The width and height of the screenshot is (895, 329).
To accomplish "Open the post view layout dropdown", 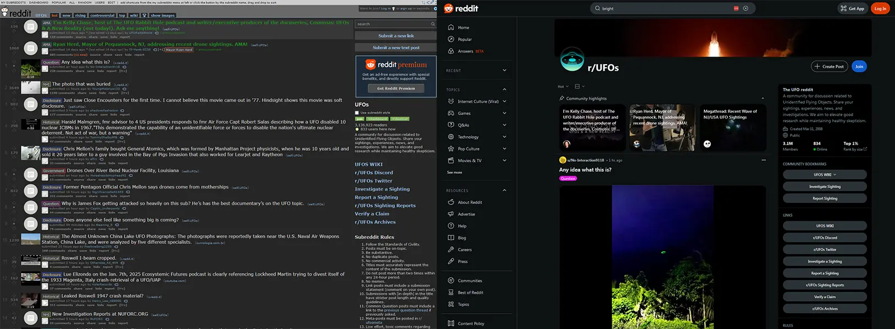I will (579, 86).
